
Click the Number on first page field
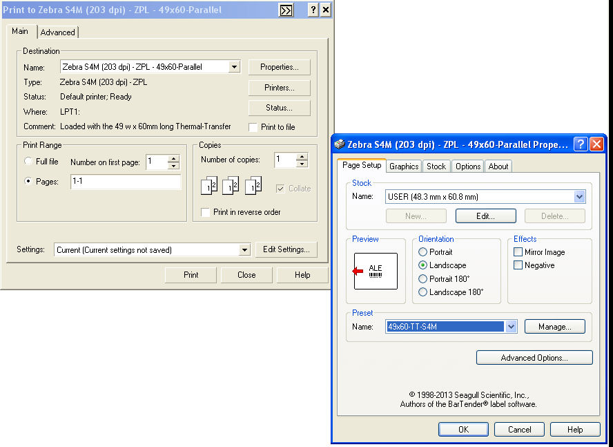coord(157,162)
